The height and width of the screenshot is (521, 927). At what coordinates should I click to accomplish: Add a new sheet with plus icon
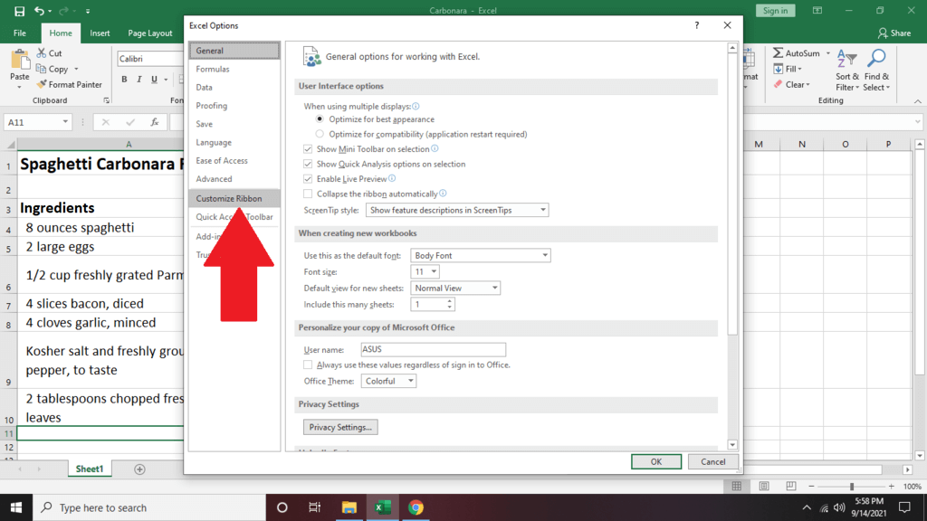coord(139,469)
